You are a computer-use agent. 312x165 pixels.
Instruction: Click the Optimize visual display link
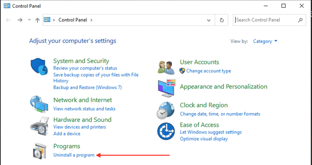204,139
